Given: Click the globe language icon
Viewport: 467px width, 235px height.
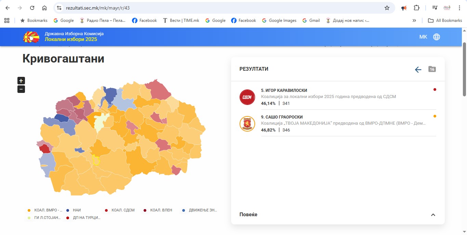Looking at the screenshot, I should (437, 37).
